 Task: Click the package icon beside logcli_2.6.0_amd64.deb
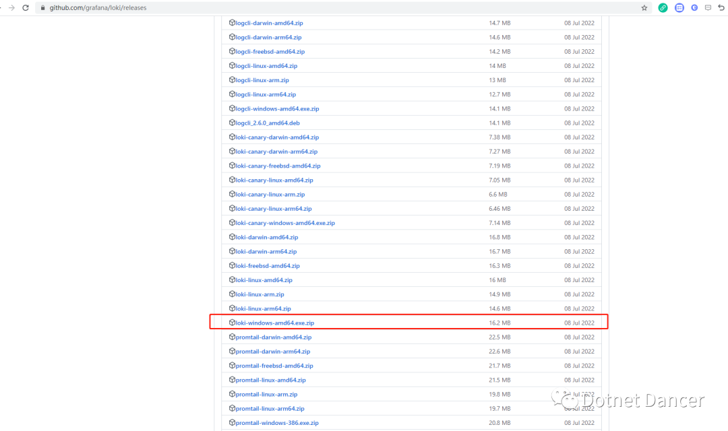coord(232,123)
